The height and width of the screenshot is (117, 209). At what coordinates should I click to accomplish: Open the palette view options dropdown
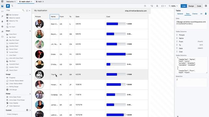[28, 10]
